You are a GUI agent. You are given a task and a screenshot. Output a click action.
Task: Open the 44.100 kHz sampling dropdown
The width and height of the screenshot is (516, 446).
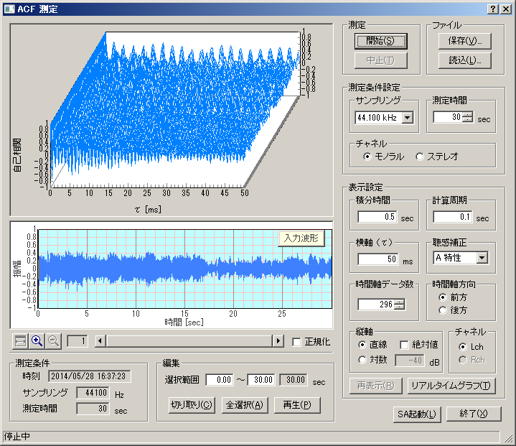coord(408,118)
